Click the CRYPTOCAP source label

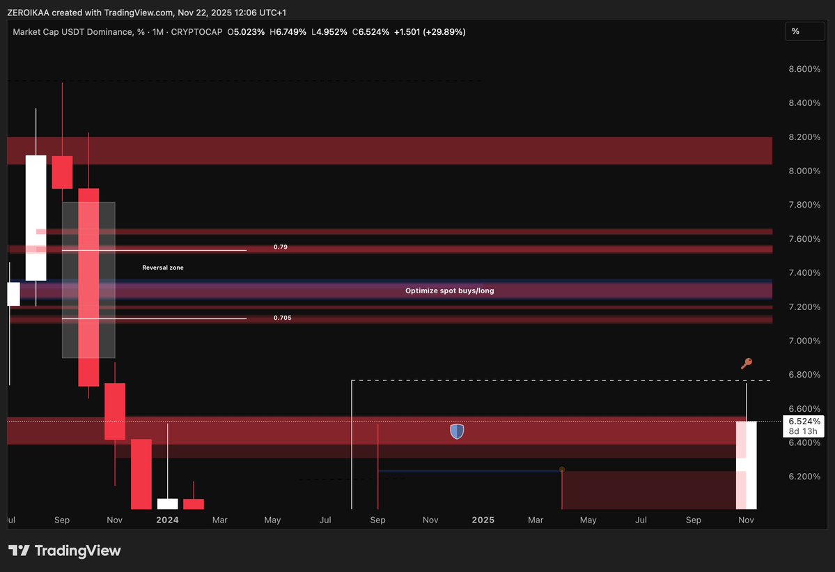(196, 32)
